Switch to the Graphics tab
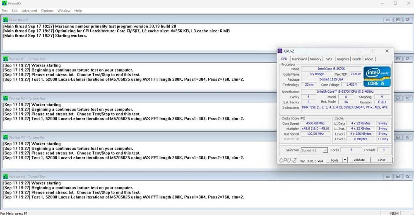This screenshot has height=215, width=414. [x=343, y=59]
